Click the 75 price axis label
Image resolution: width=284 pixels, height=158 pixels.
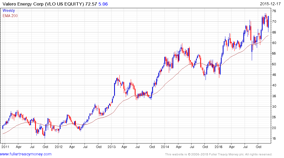coord(274,11)
